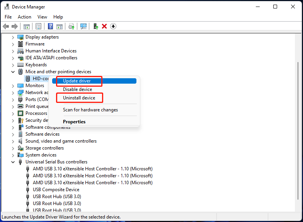This screenshot has height=222, width=303.
Task: Click the Device Manager title bar icon
Action: pyautogui.click(x=7, y=7)
